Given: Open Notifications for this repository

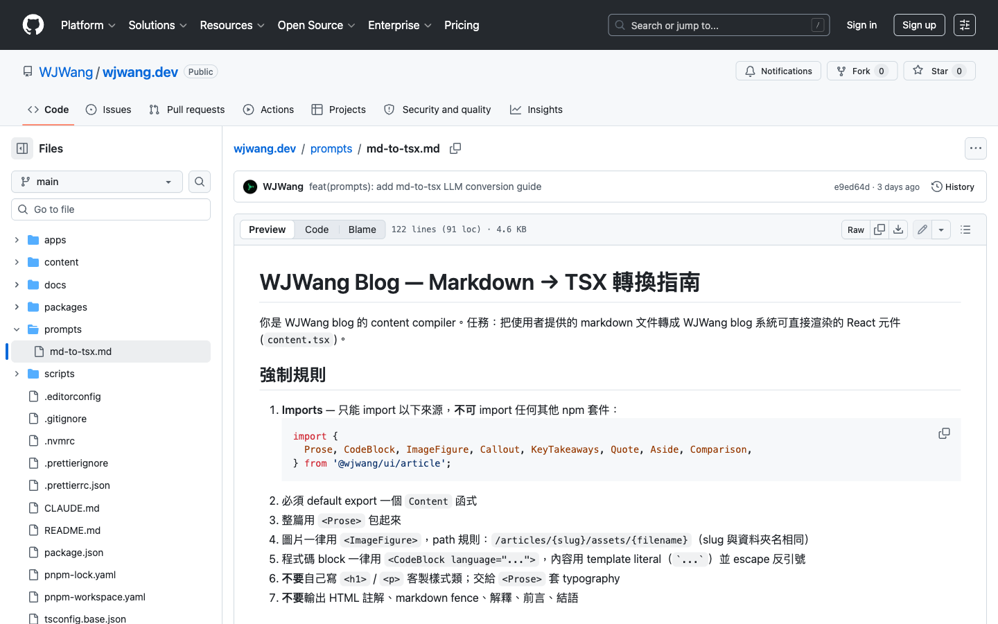Looking at the screenshot, I should pos(778,71).
